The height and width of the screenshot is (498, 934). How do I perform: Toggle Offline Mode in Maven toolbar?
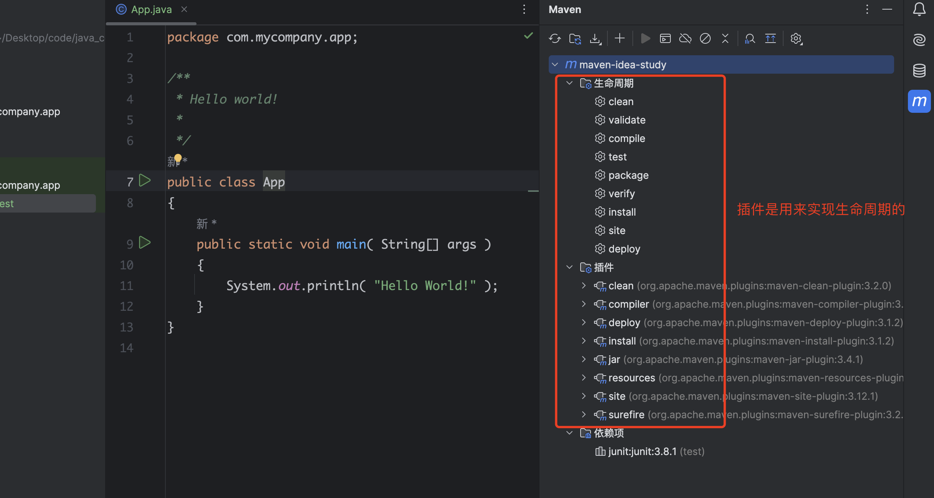point(685,39)
